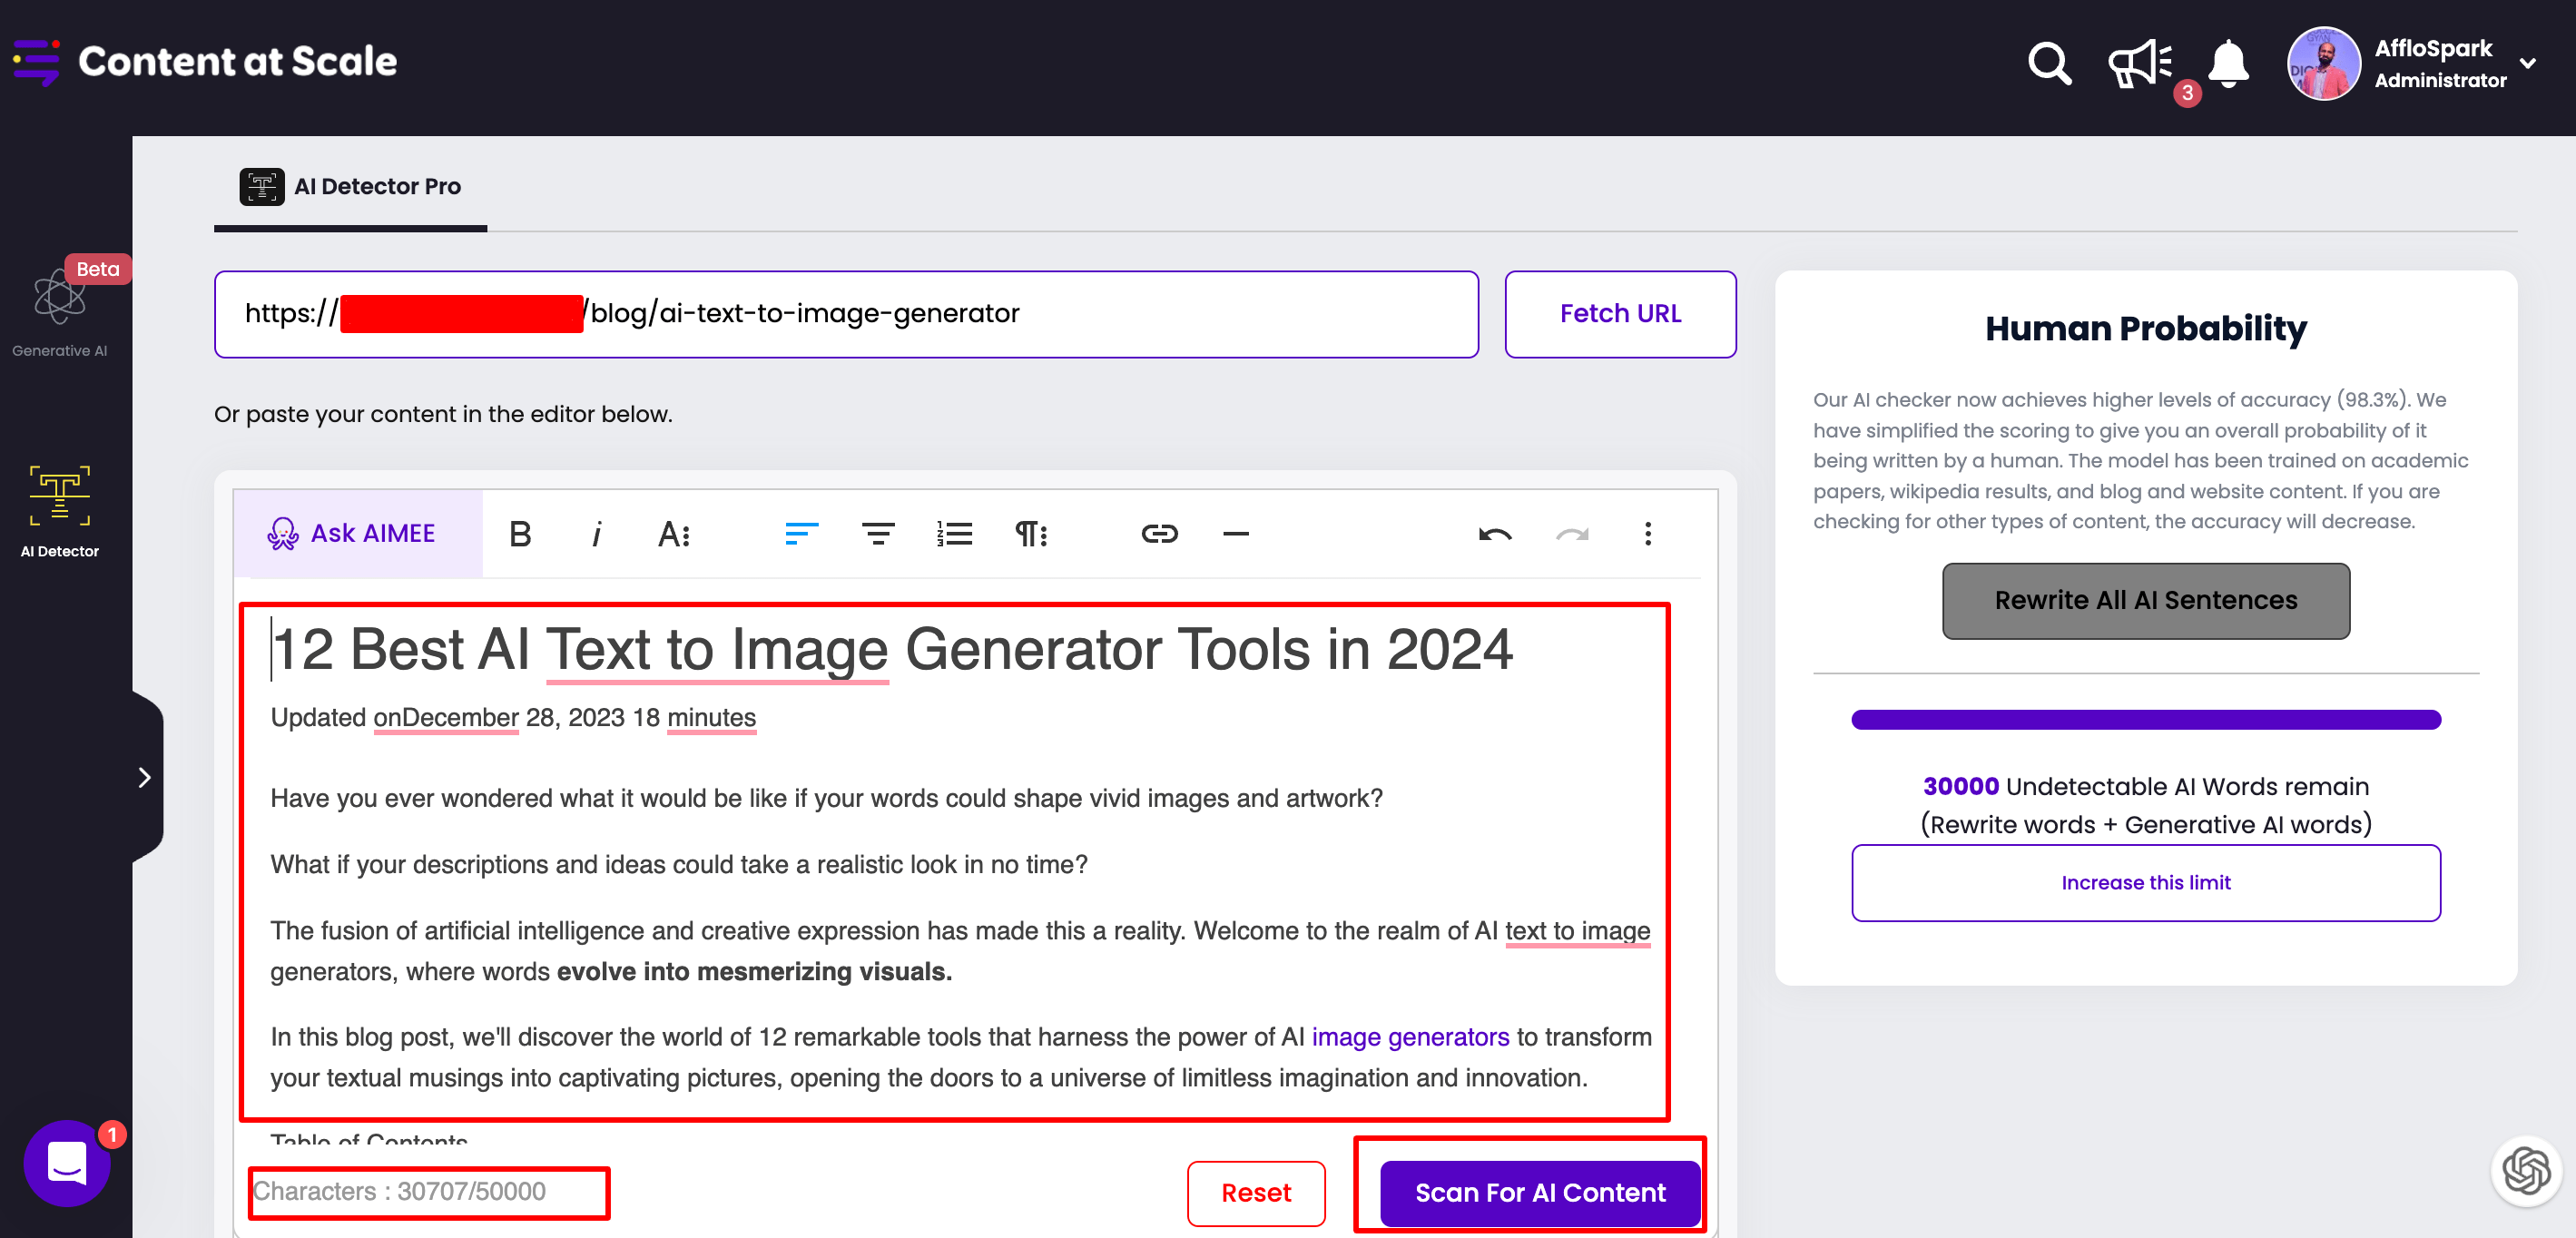
Task: Expand the collapsed sidebar arrow
Action: (144, 777)
